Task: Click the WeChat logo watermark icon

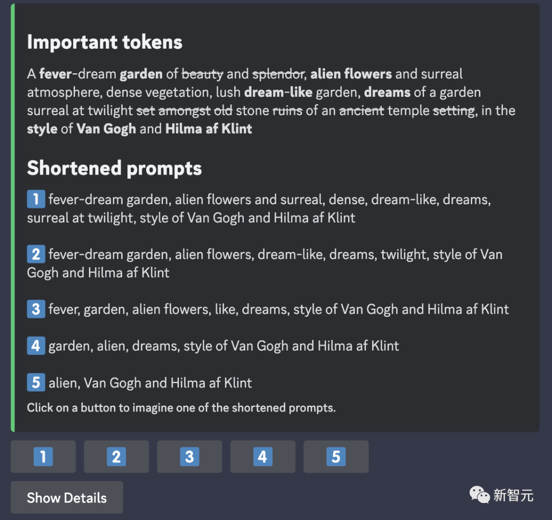Action: (479, 495)
